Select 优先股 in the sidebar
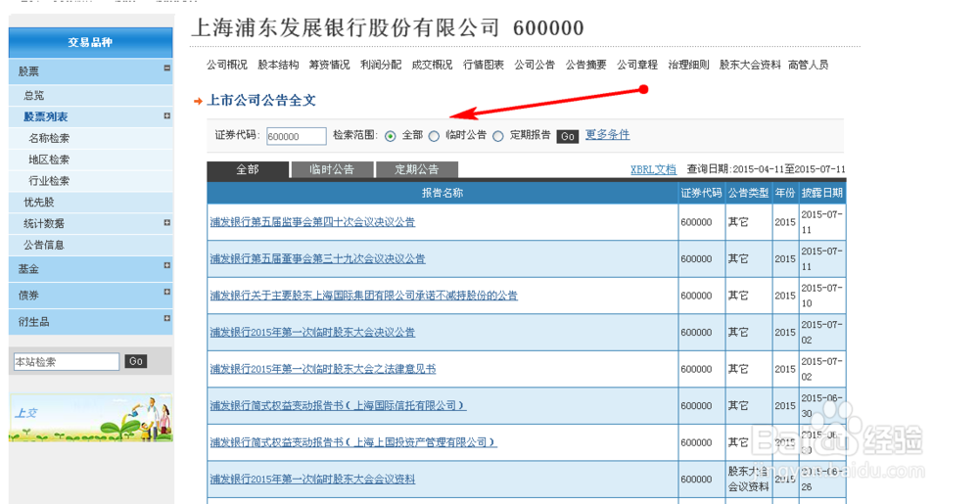979x504 pixels. (39, 203)
